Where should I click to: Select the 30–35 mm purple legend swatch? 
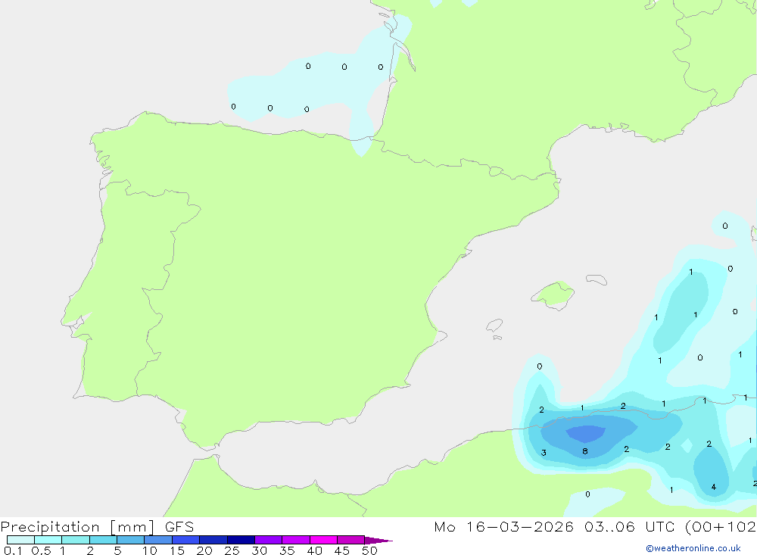pyautogui.click(x=269, y=540)
